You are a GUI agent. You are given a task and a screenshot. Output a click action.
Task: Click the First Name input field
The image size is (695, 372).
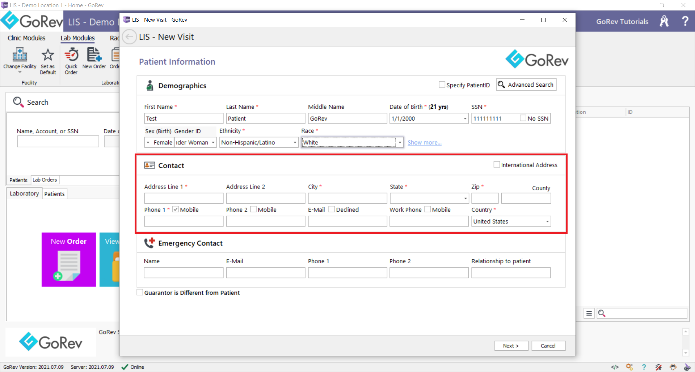[184, 118]
